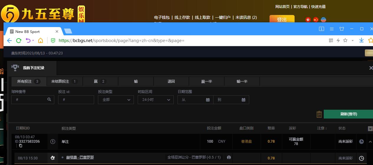Open the 快速充值 link

[318, 7]
